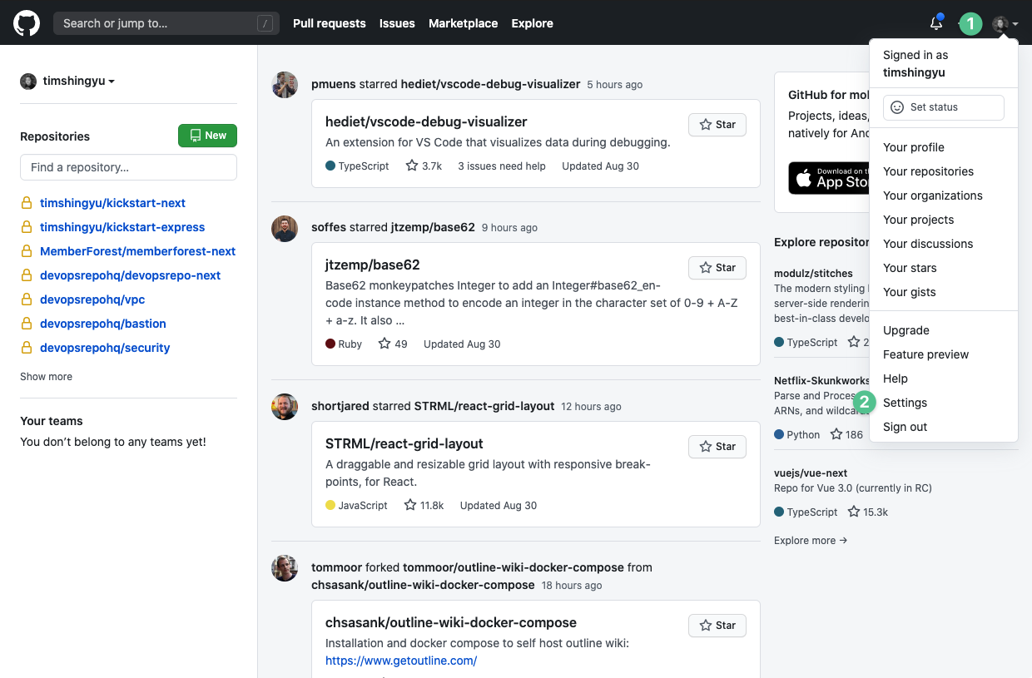Click star count icon for react-grid-layout
This screenshot has width=1032, height=678.
[x=410, y=505]
